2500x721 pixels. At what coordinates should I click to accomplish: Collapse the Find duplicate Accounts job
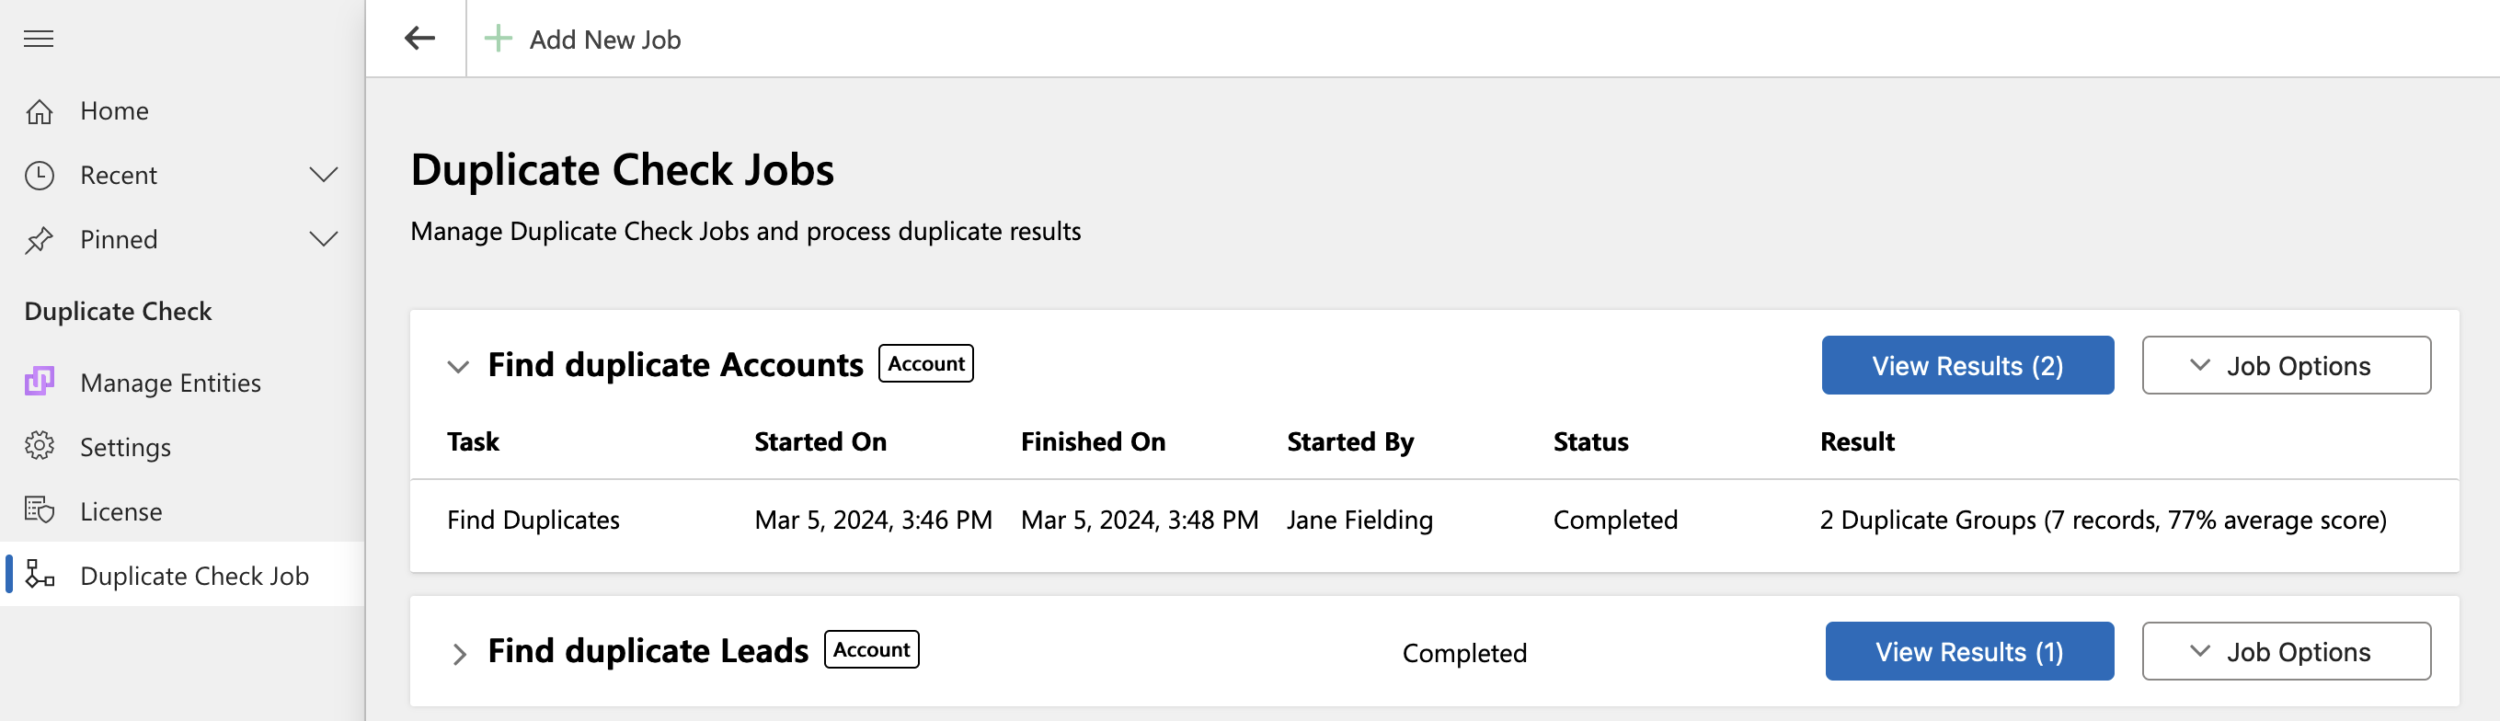click(x=458, y=366)
